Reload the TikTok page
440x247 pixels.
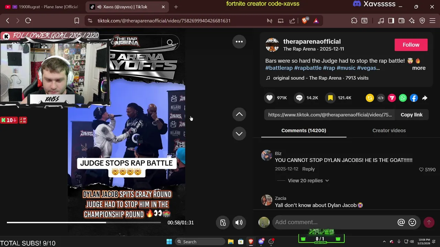(28, 21)
